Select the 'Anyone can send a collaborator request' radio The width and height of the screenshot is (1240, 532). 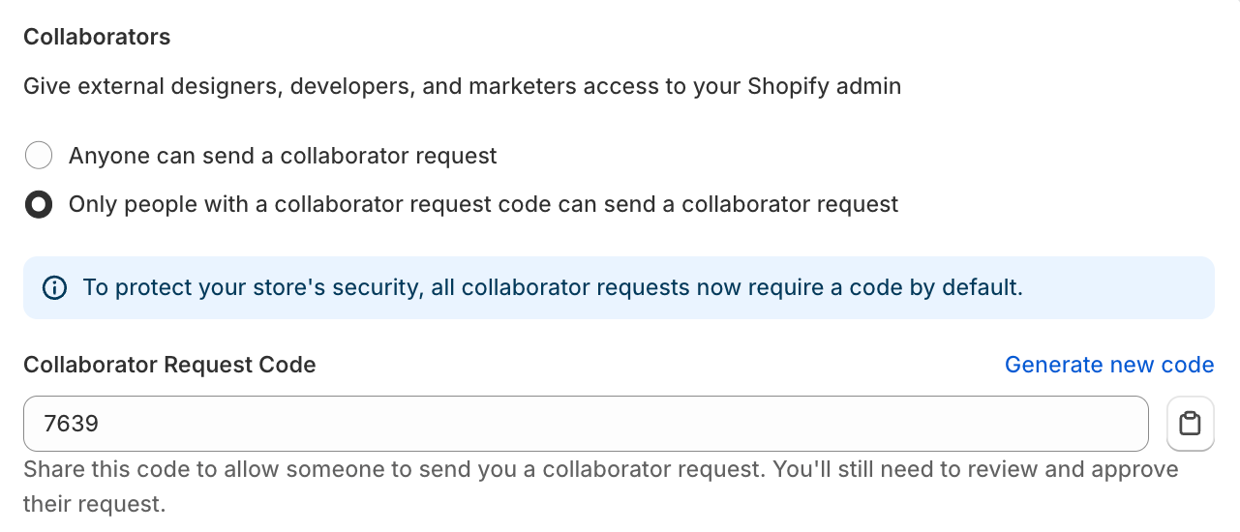pos(39,156)
